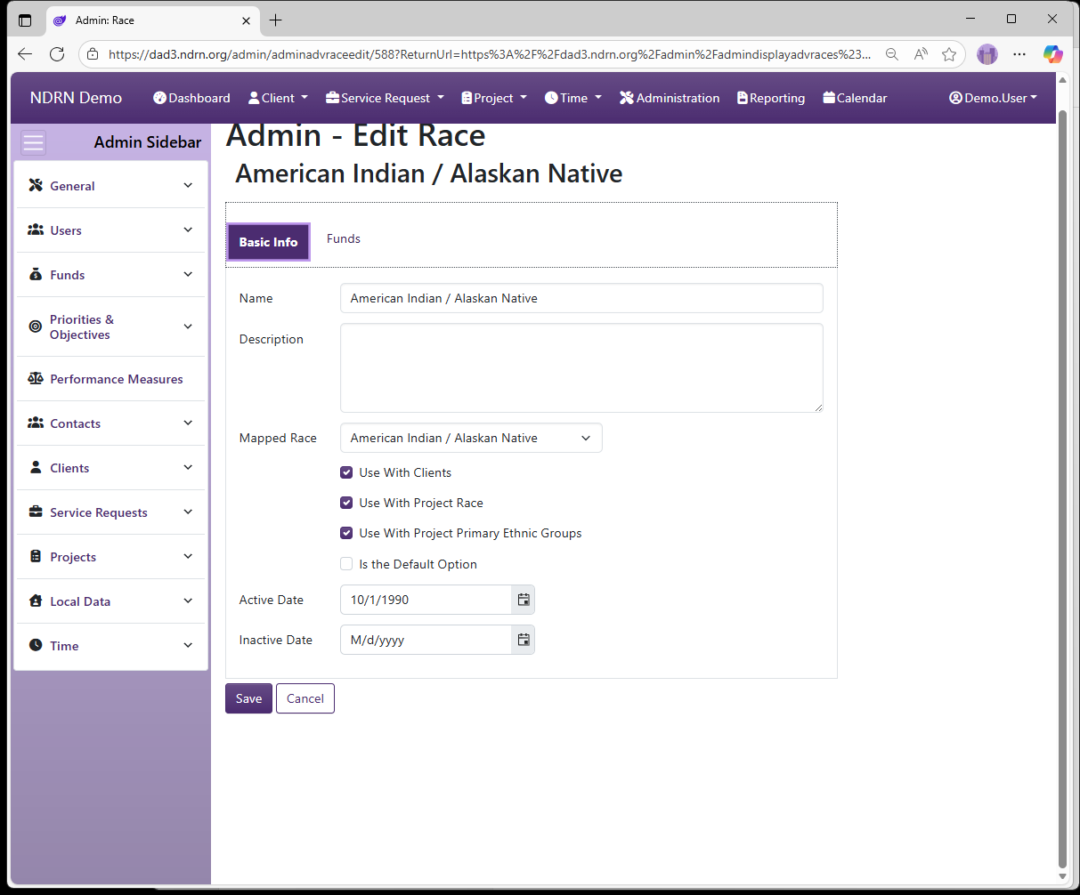Expand the Projects sidebar section chevron
Image resolution: width=1080 pixels, height=895 pixels.
coord(188,556)
